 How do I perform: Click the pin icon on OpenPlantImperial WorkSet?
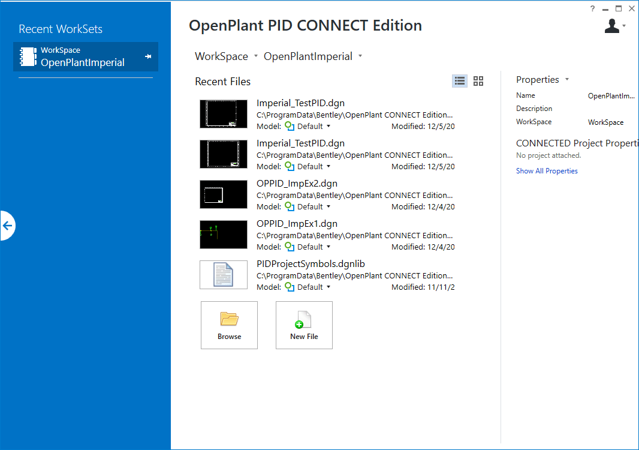pos(148,56)
